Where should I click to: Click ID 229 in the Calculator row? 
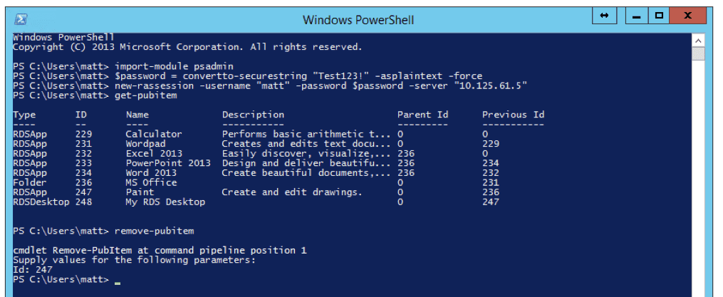[83, 134]
